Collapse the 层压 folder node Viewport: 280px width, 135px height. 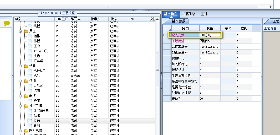tap(21, 31)
